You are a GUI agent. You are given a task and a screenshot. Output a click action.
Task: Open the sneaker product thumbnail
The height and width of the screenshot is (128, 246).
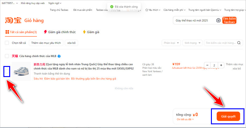coord(21,72)
